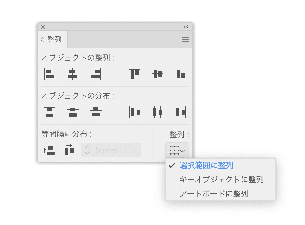Select the vertical distribute top edges icon
The image size is (305, 225).
50,112
